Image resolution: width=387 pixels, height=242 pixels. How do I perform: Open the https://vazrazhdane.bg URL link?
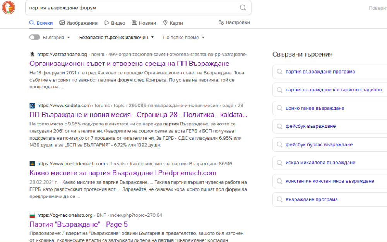coord(62,54)
